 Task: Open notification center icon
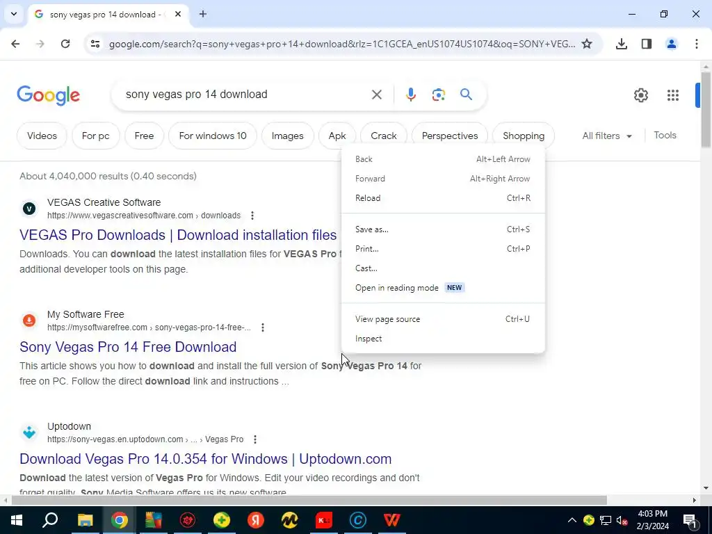point(690,520)
